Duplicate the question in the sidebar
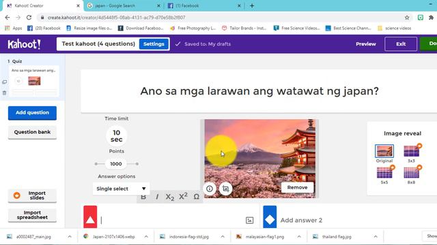The image size is (437, 245). 5,82
